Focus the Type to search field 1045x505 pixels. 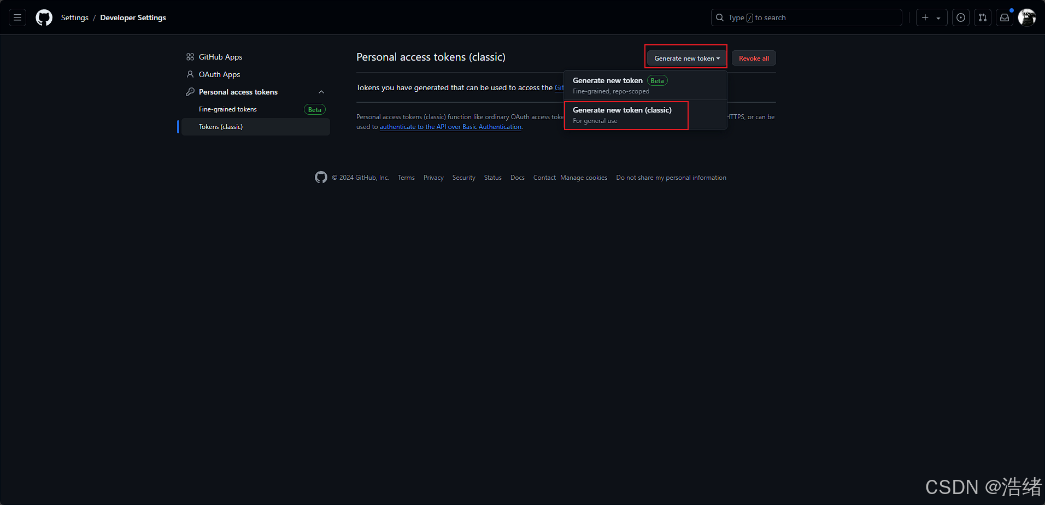806,17
